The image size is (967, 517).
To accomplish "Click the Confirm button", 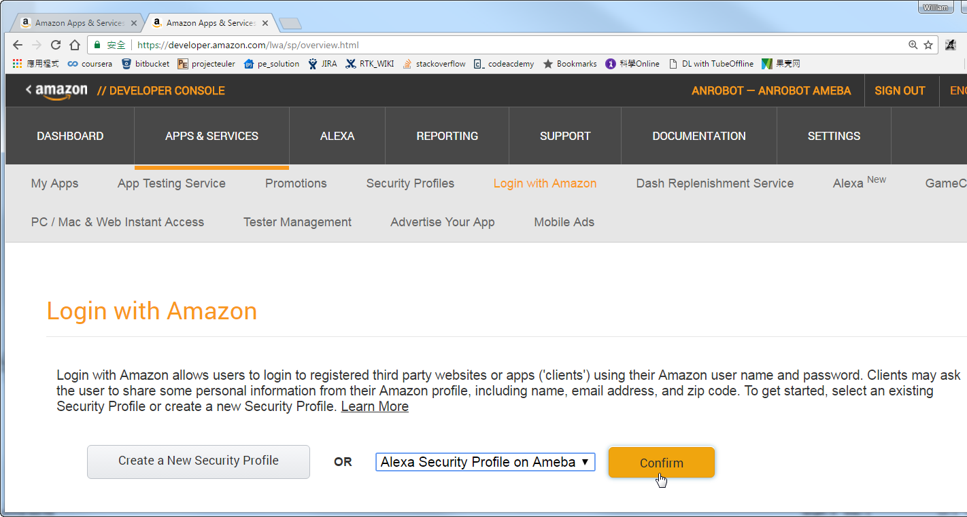I will point(662,463).
